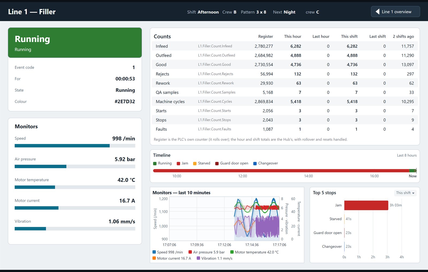Select the Faults row in the Counts table
This screenshot has height=272, width=428.
pos(285,129)
